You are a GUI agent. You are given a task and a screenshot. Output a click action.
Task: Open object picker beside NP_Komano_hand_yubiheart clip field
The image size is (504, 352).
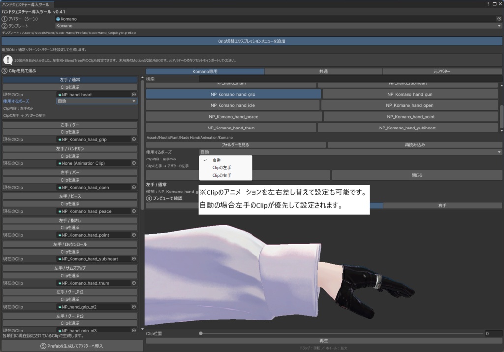click(x=134, y=259)
